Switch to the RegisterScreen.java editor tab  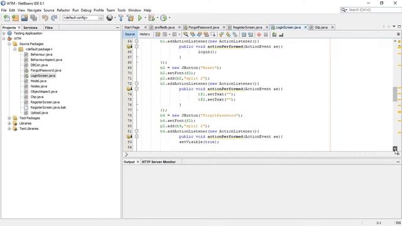(x=247, y=27)
